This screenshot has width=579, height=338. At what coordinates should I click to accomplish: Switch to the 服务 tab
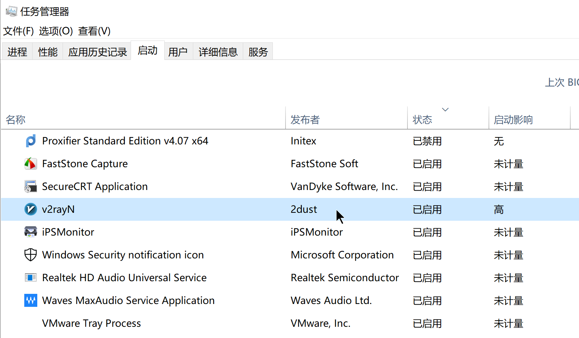pyautogui.click(x=258, y=52)
